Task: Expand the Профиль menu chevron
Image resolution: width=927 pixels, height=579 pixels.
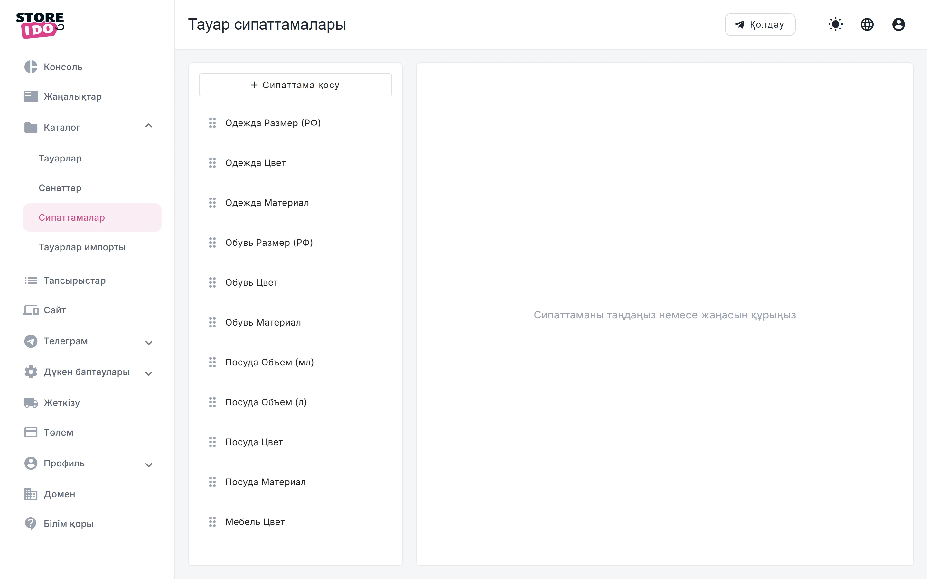Action: tap(149, 465)
